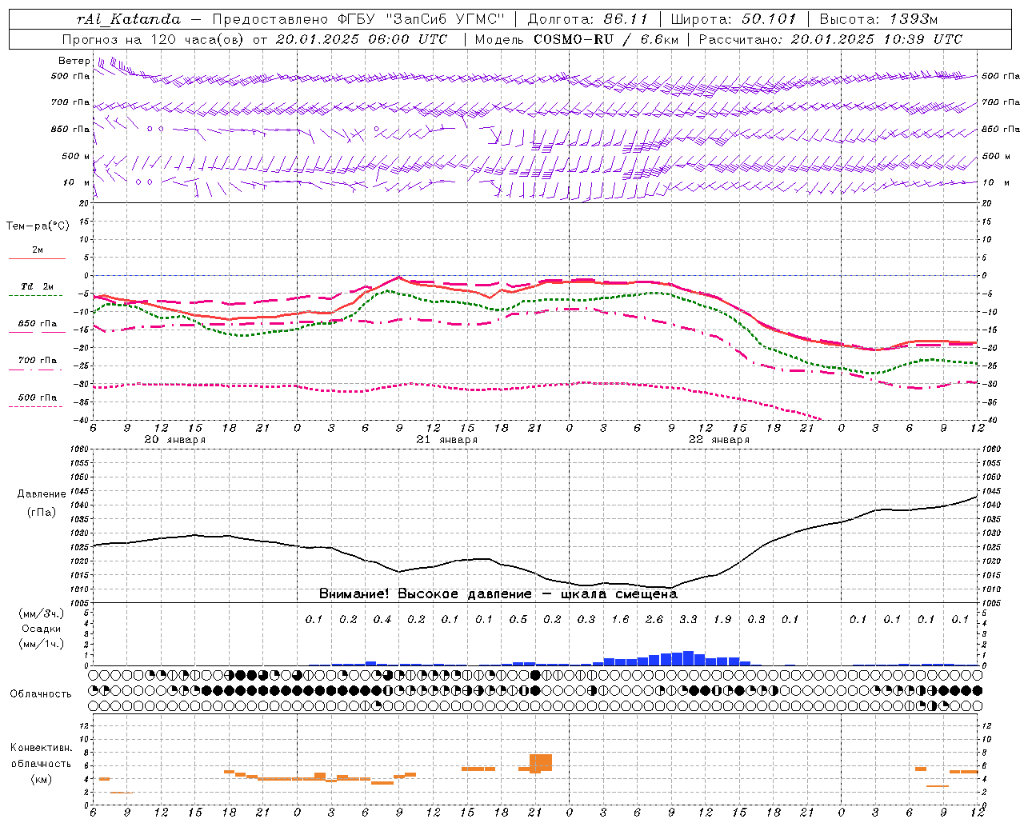The height and width of the screenshot is (819, 1024).
Task: Click the solid red line sample under '2м' legend
Action: click(37, 259)
